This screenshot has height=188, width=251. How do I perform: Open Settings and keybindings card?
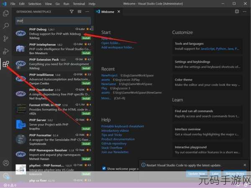coord(207,64)
